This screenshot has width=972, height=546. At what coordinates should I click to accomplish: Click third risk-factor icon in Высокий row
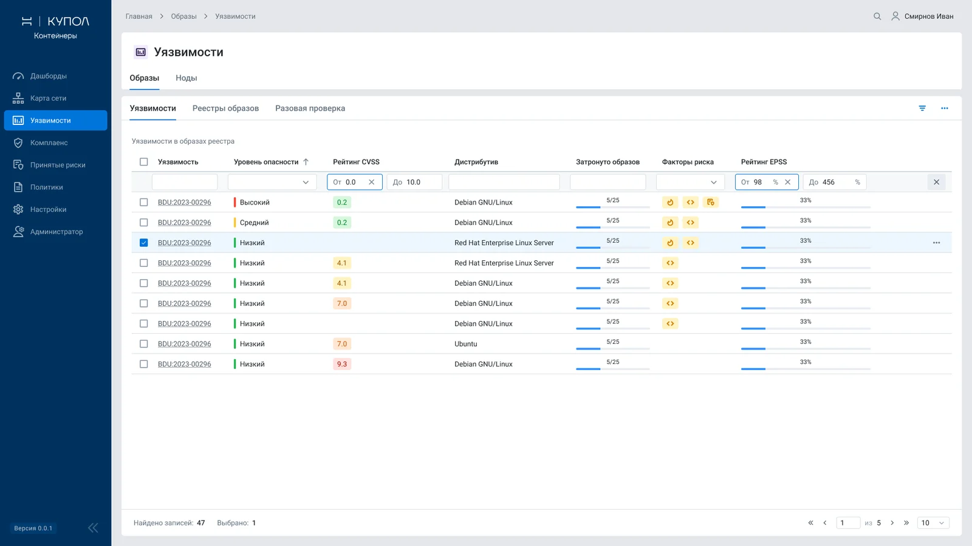(x=711, y=203)
